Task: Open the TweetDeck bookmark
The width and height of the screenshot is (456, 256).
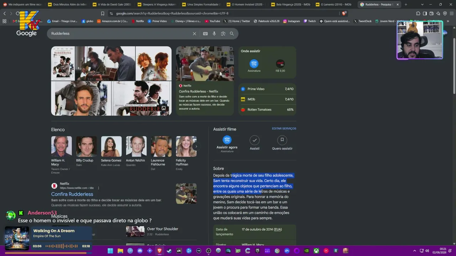Action: coord(362,21)
